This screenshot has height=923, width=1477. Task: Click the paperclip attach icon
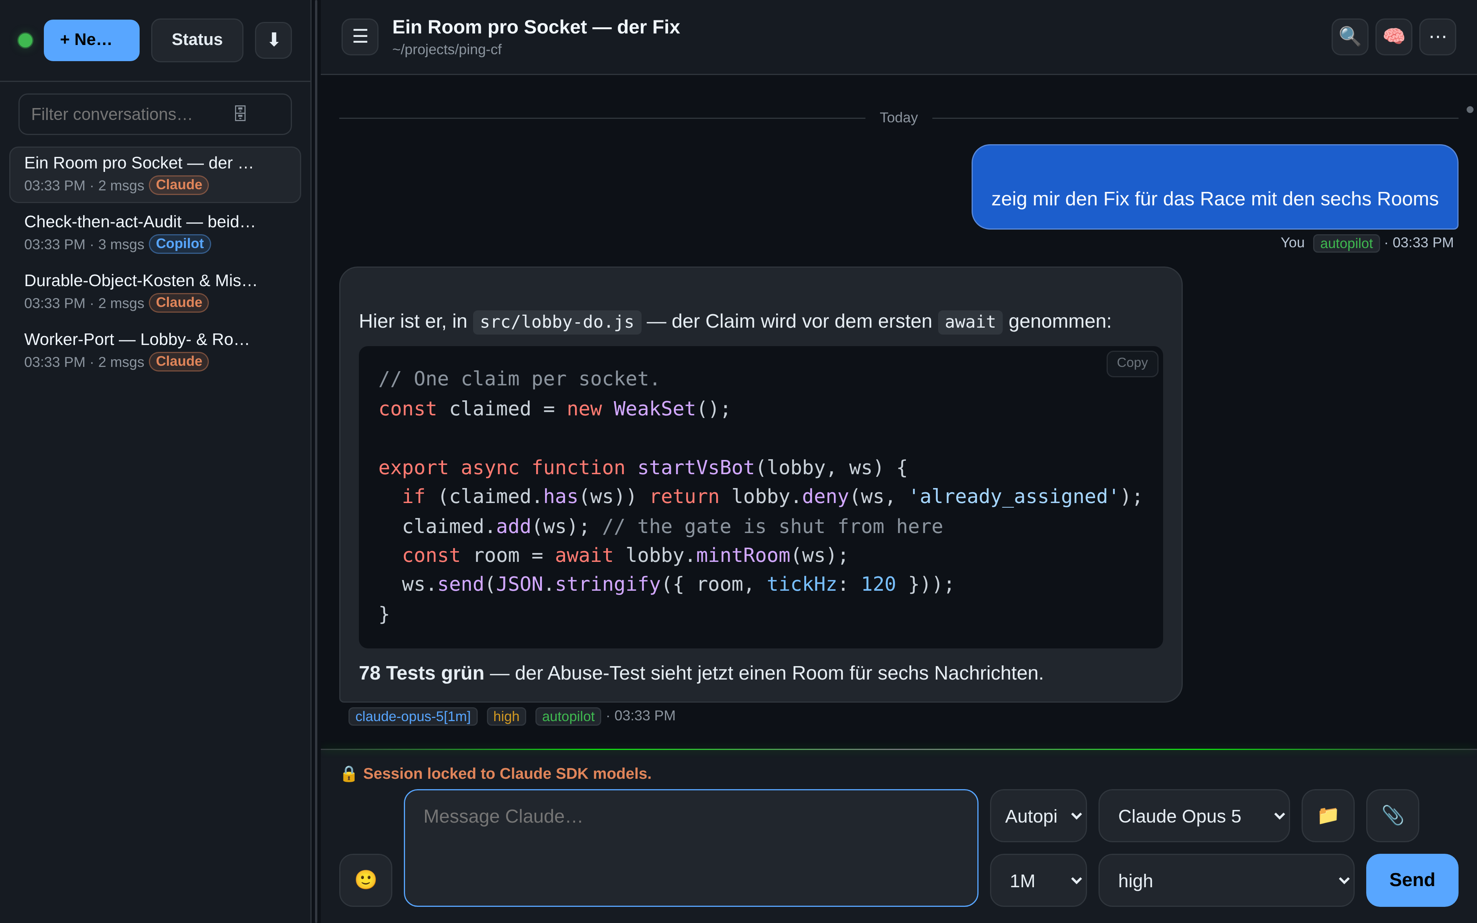(x=1392, y=816)
